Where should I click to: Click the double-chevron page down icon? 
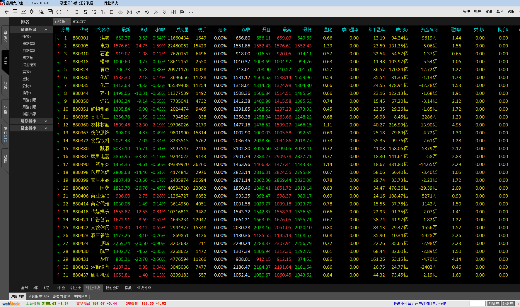165,12
